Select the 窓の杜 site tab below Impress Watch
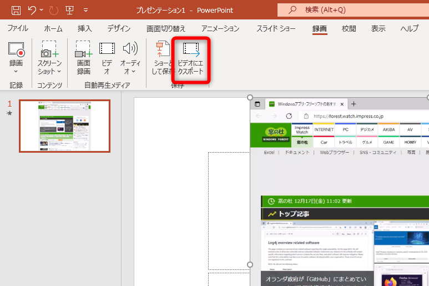Screen dimensions: 429x286 pos(302,142)
